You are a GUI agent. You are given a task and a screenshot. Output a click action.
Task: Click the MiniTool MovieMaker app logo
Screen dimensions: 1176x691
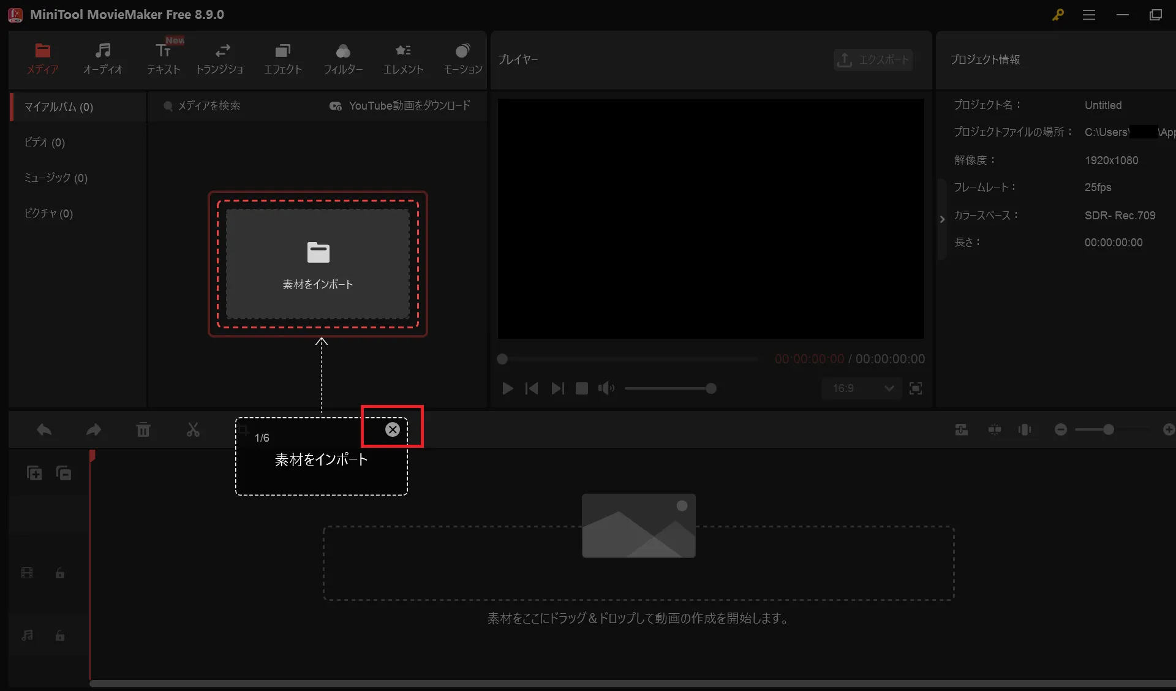[15, 15]
